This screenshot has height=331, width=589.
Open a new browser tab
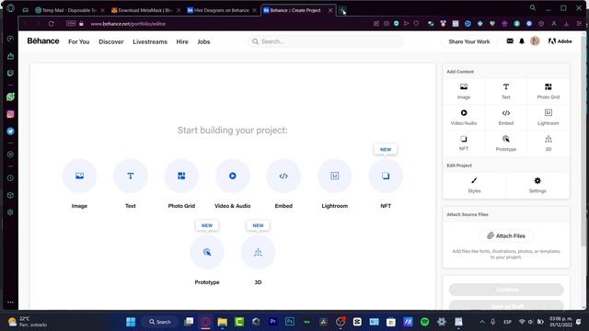click(342, 10)
